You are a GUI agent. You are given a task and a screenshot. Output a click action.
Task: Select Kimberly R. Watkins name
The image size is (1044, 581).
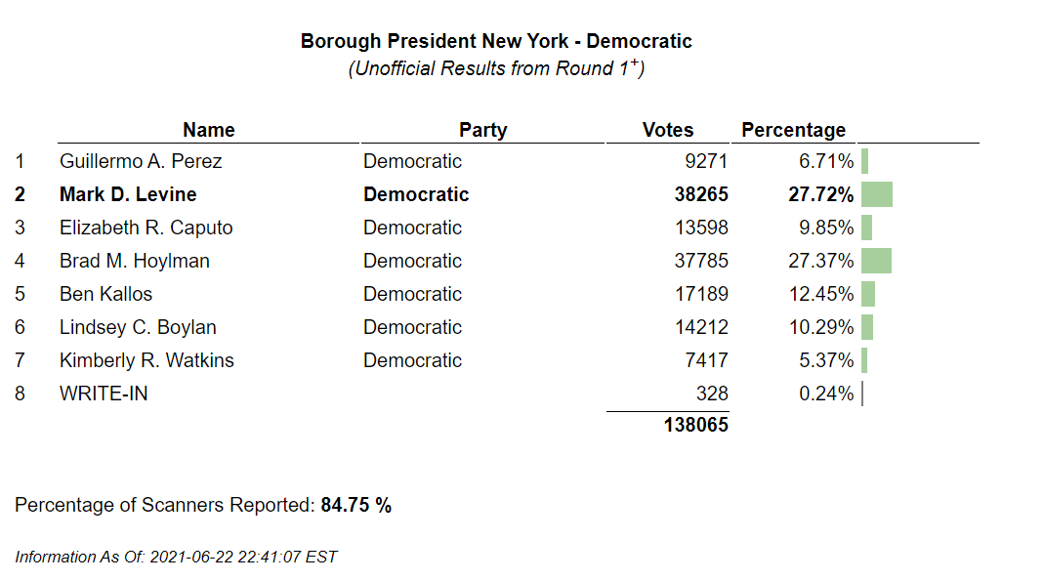tap(146, 360)
